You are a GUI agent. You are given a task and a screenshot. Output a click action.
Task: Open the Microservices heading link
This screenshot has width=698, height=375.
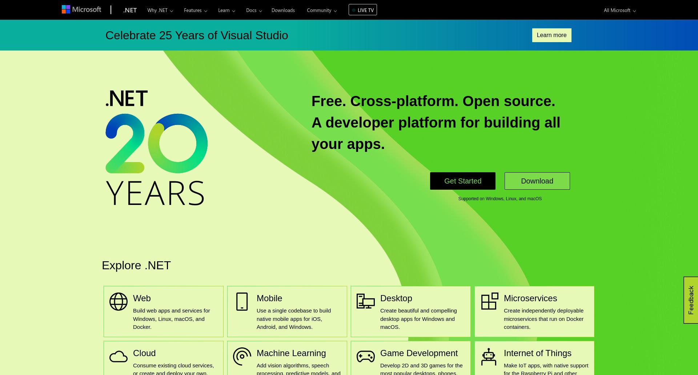pyautogui.click(x=530, y=298)
